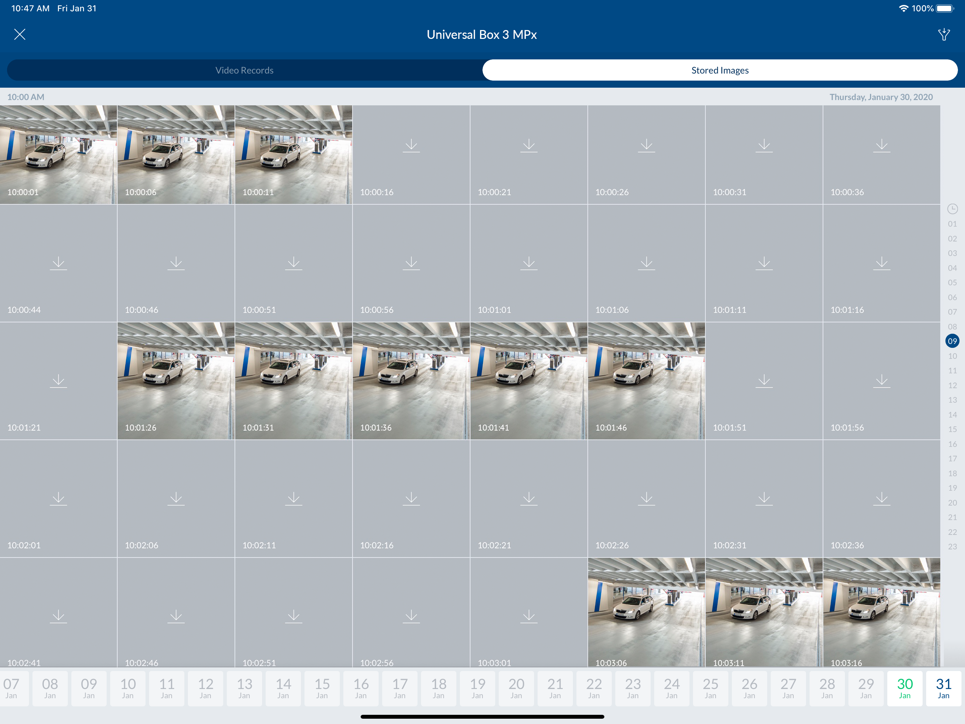Jump to hour 01 in hour index
Viewport: 965px width, 724px height.
click(952, 224)
